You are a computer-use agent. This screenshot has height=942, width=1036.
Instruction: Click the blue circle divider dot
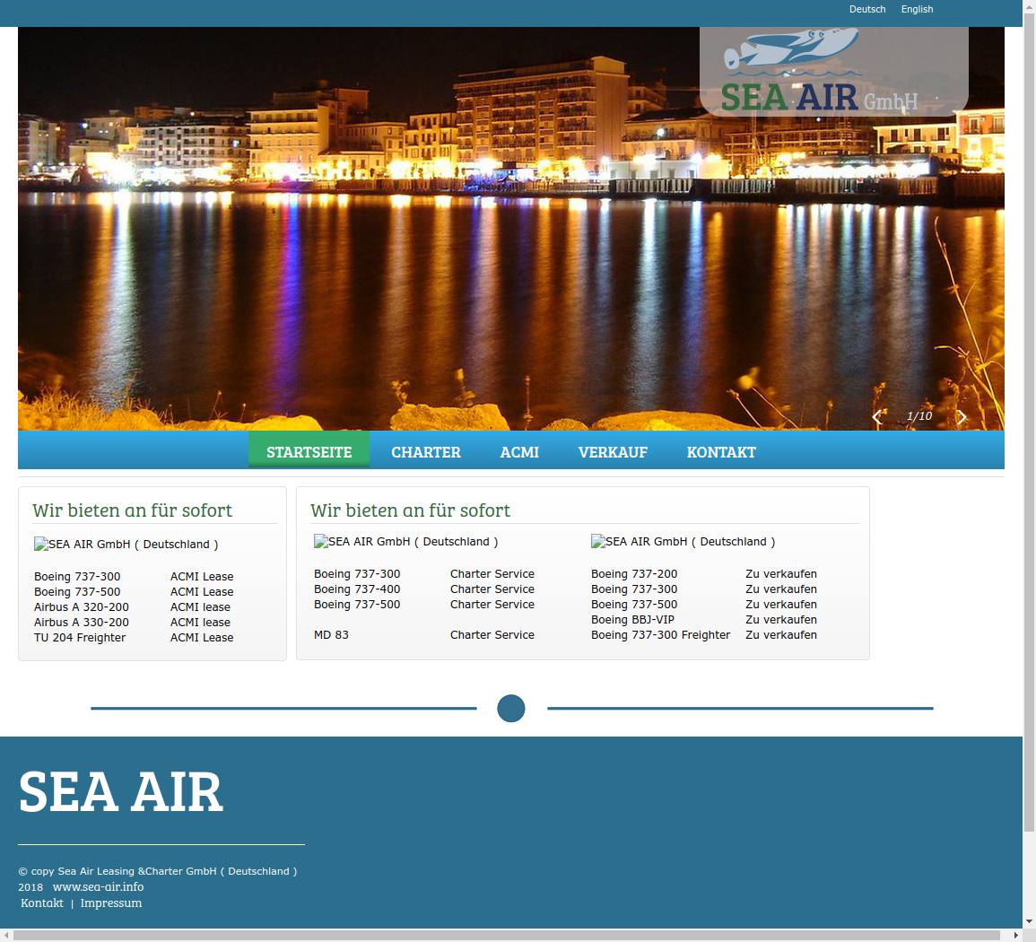(510, 708)
